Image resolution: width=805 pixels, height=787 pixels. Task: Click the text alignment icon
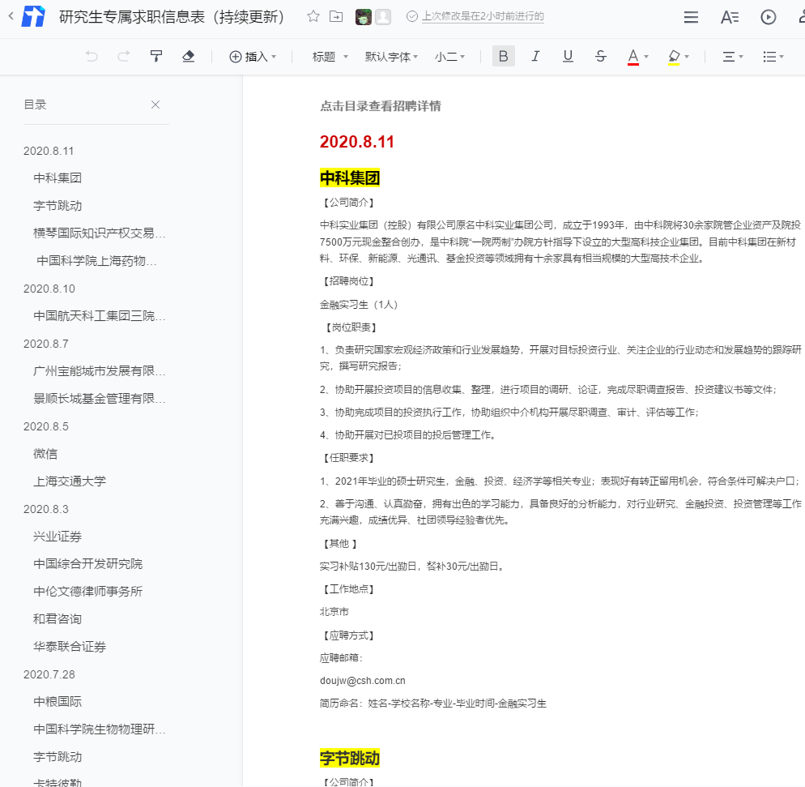tap(729, 57)
